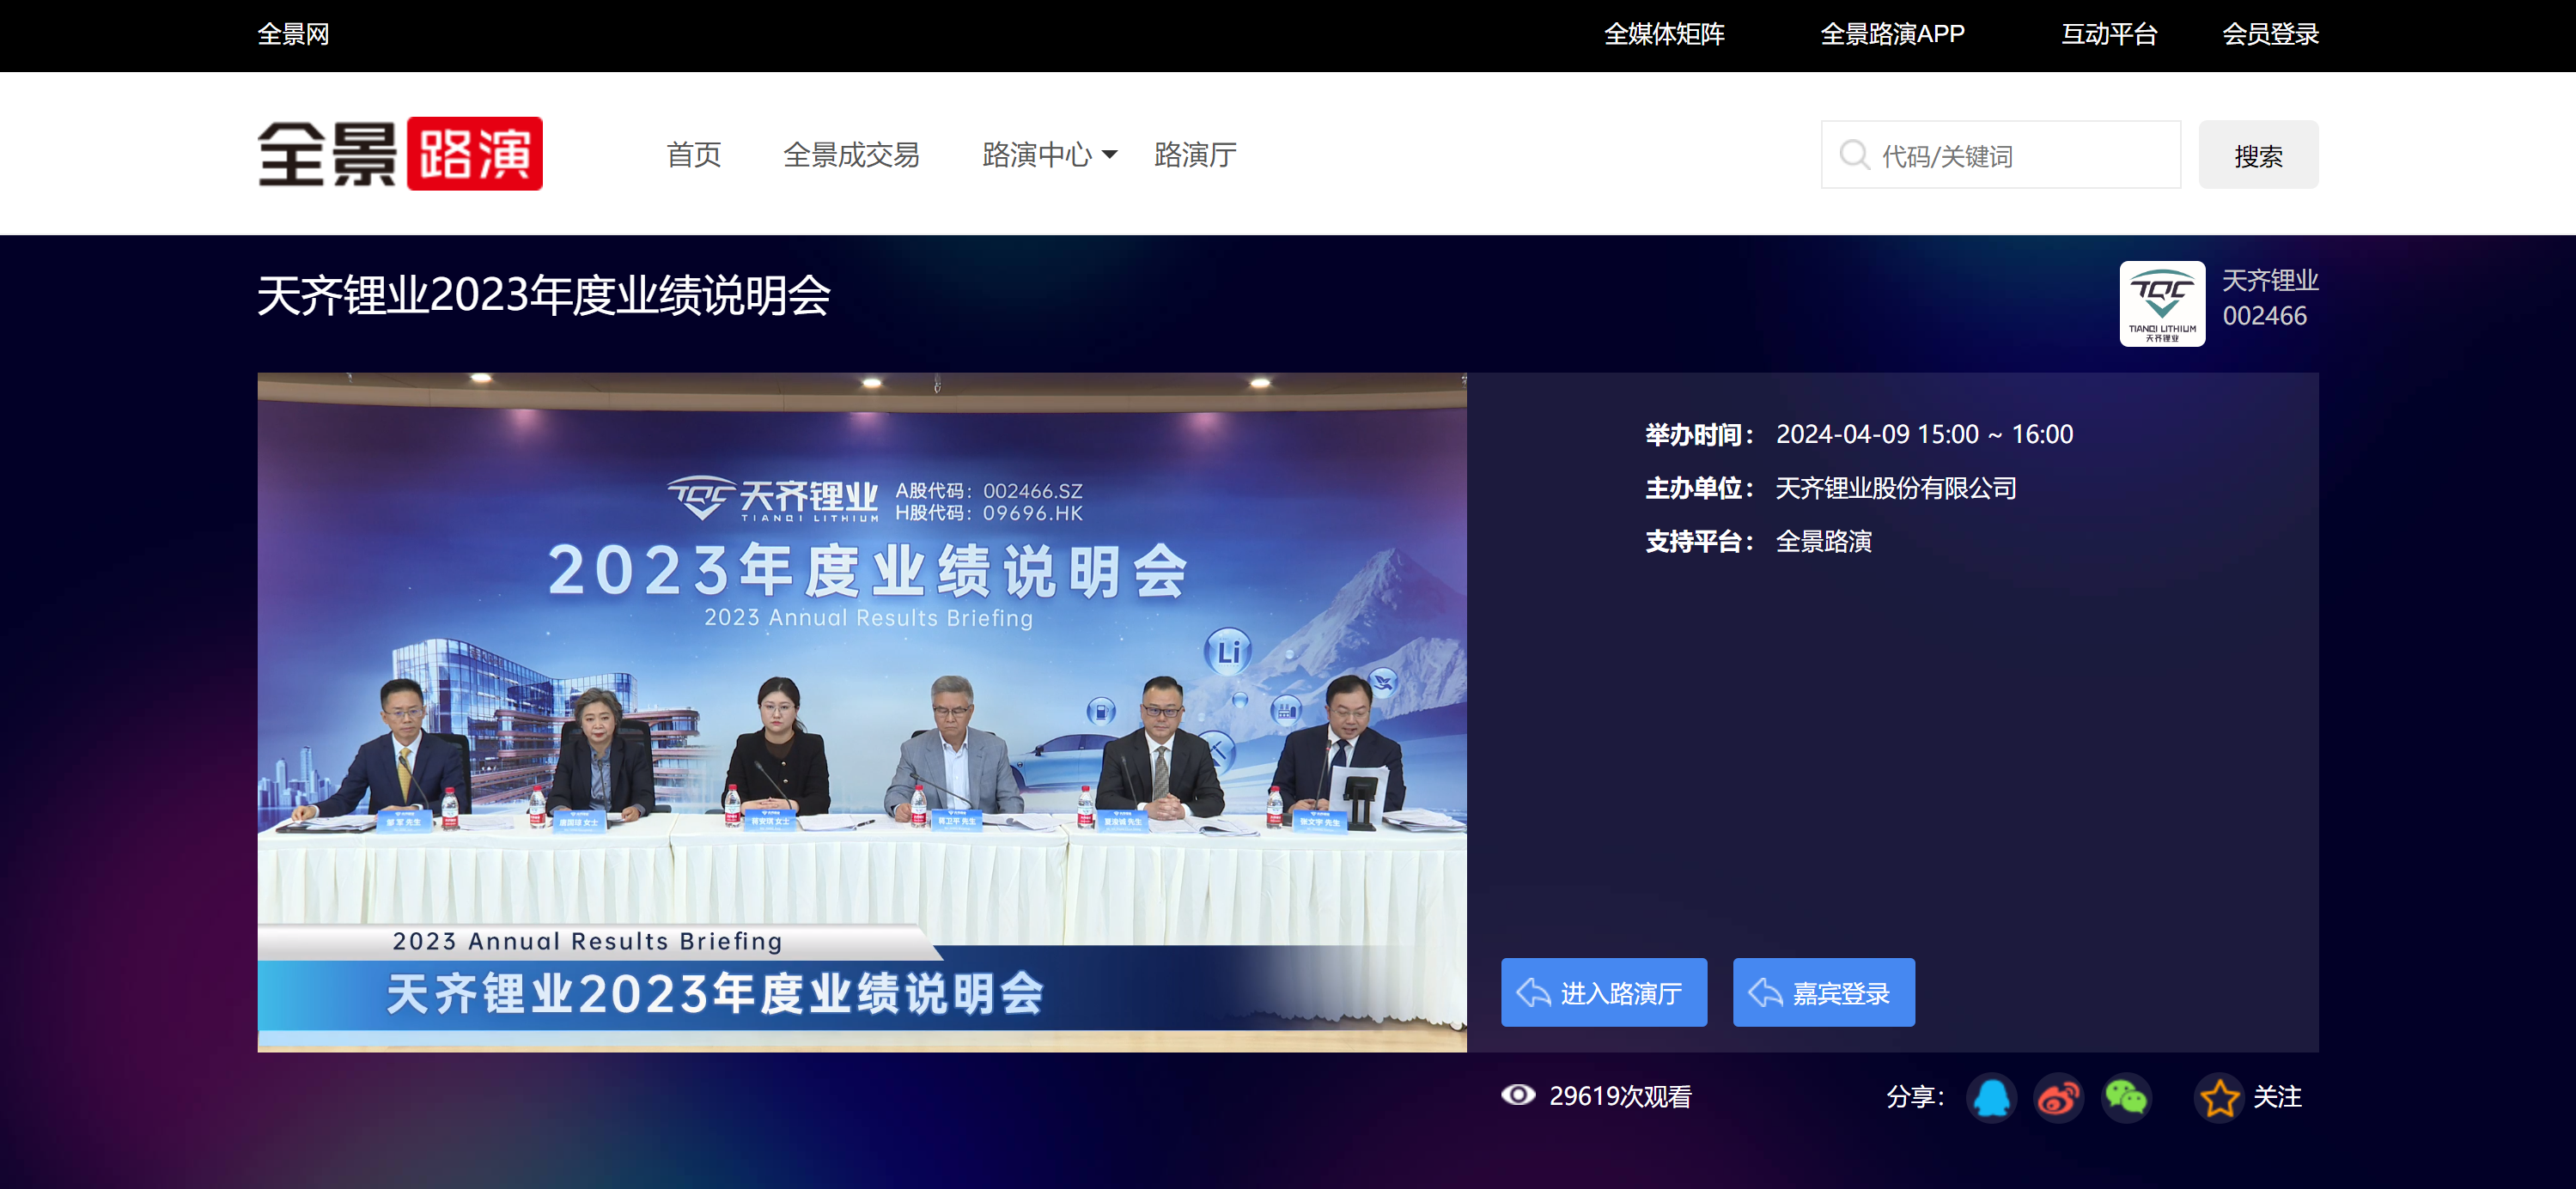Open the 路演厅 navigation item

1195,155
